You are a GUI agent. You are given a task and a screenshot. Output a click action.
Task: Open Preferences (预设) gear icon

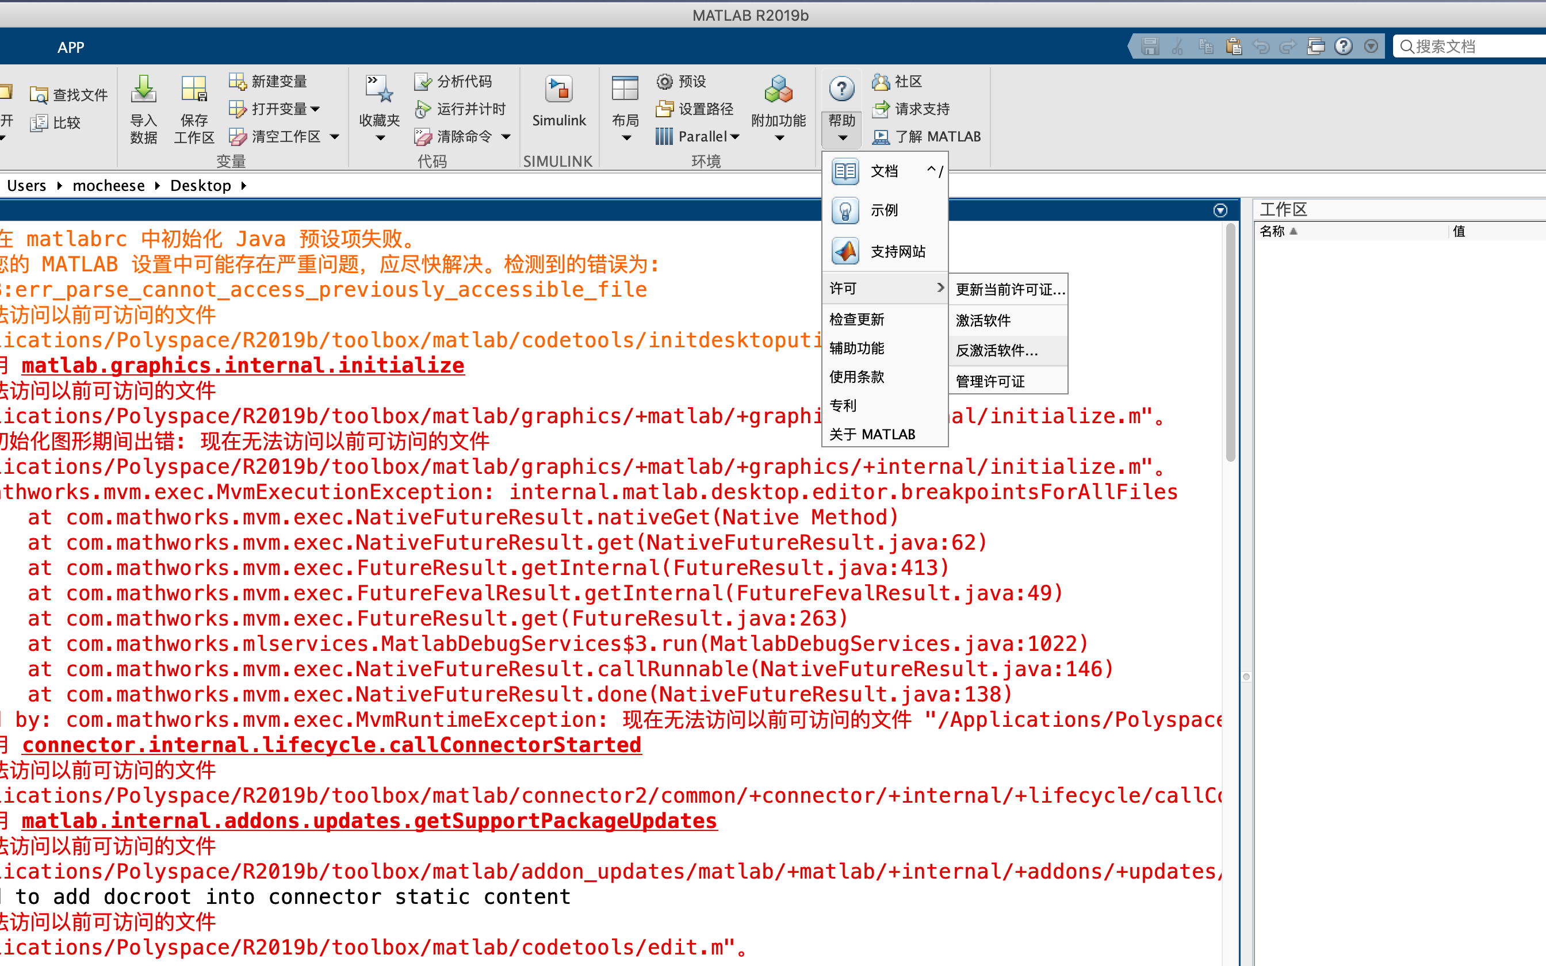pos(665,81)
